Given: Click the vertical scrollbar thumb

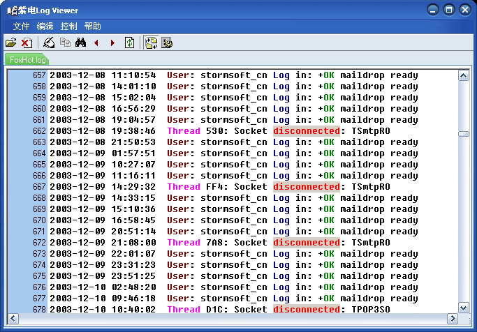Looking at the screenshot, I should point(464,134).
